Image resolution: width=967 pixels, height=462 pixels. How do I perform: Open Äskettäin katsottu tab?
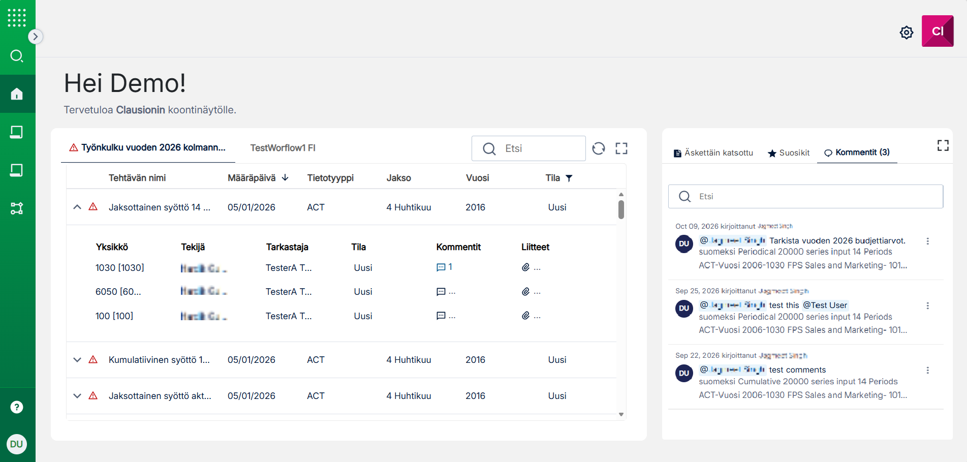coord(713,153)
